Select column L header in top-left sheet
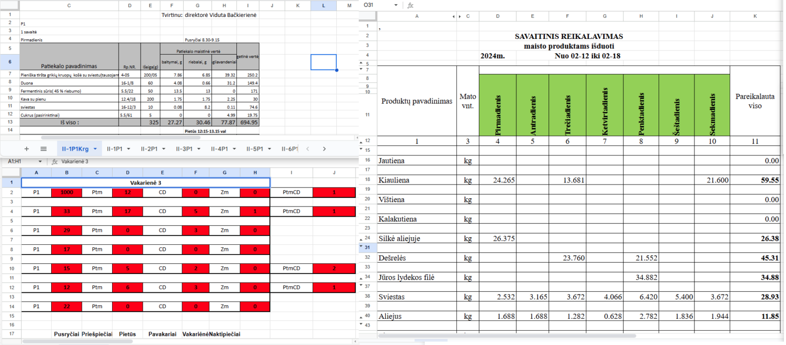Viewport: 786px width, 345px height. pyautogui.click(x=323, y=5)
